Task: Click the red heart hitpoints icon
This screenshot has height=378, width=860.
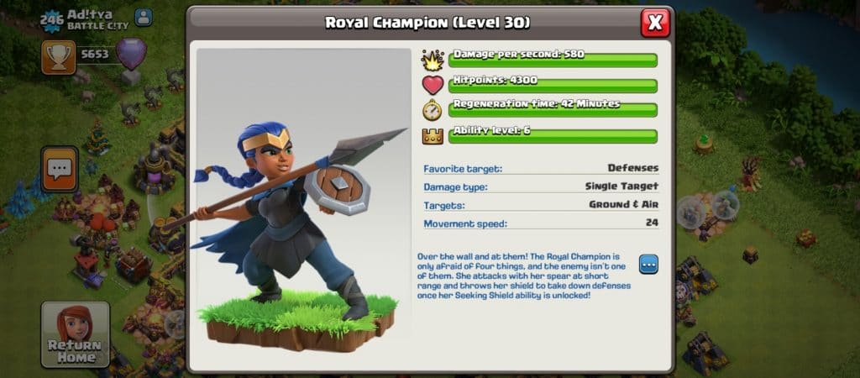Action: click(x=433, y=86)
